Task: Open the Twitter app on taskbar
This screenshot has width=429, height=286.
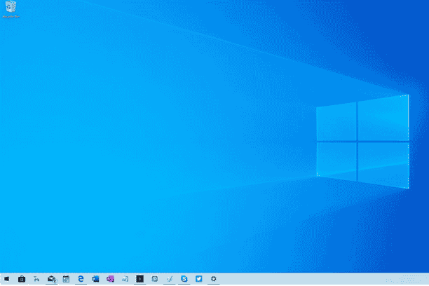Action: click(199, 279)
